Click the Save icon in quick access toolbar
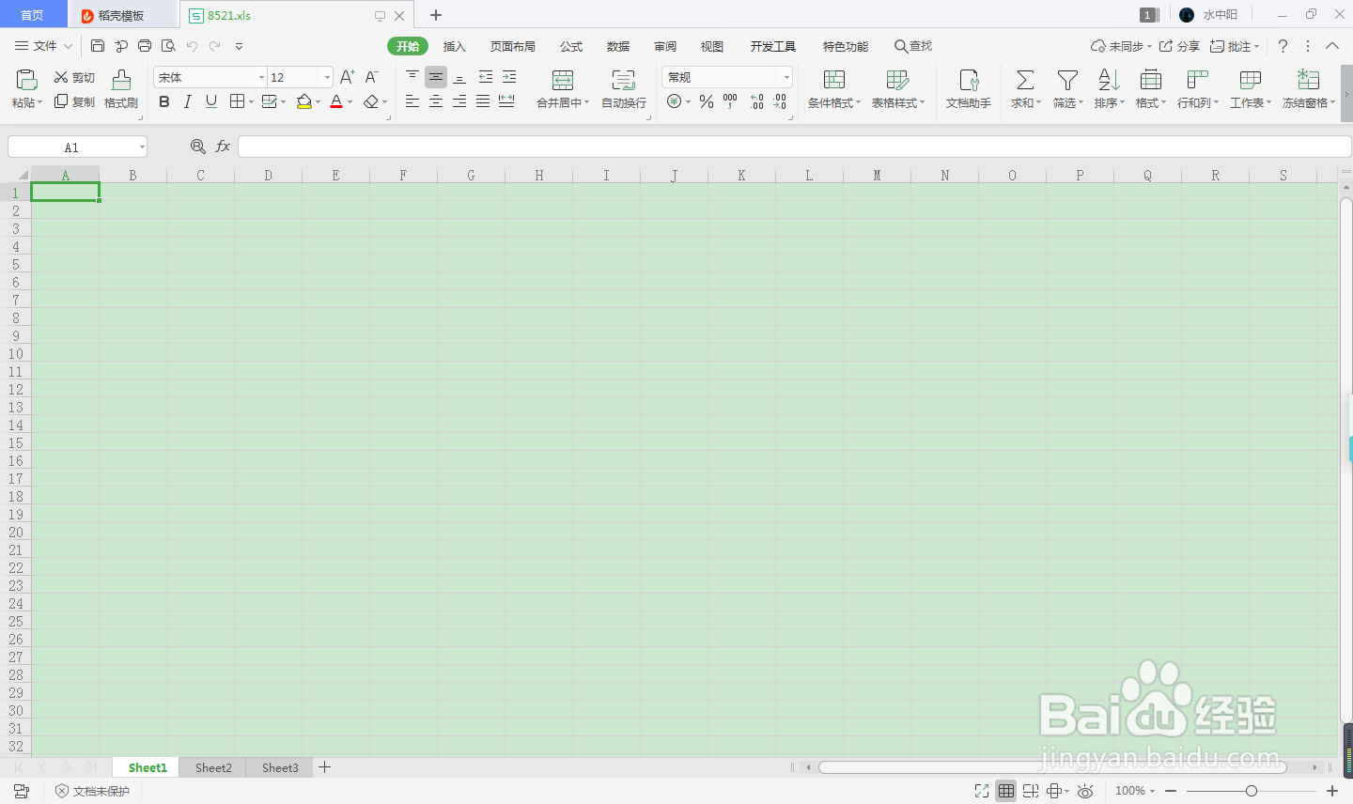The width and height of the screenshot is (1353, 804). 98,46
